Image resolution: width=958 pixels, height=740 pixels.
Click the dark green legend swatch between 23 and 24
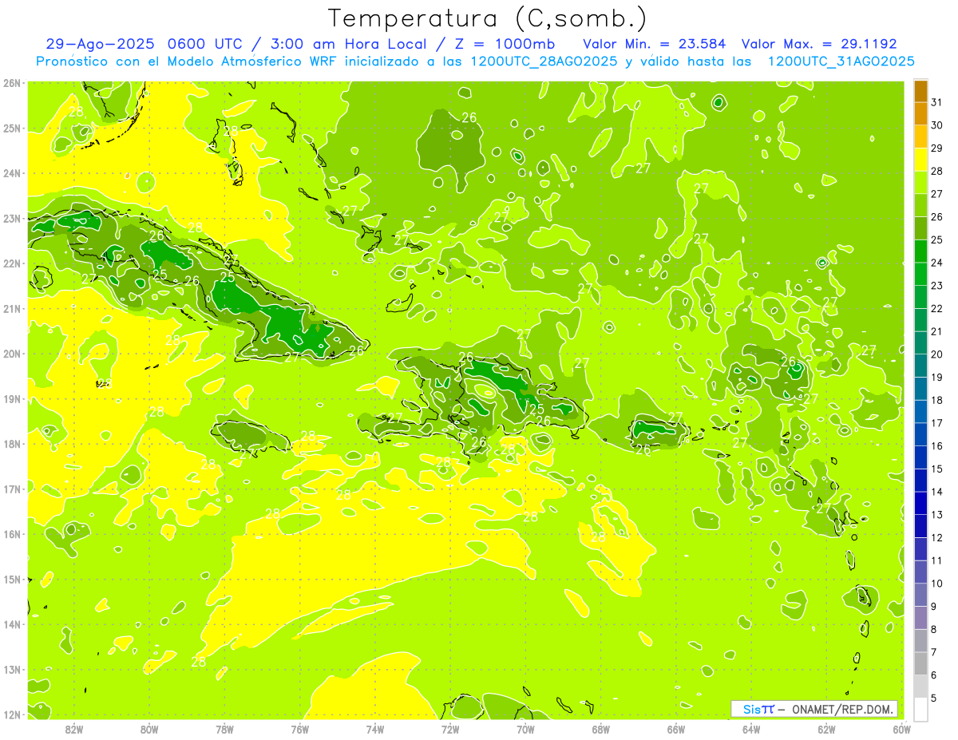920,274
